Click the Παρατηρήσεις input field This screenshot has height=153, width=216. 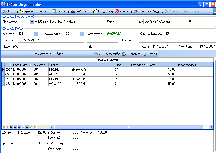[x=54, y=46]
